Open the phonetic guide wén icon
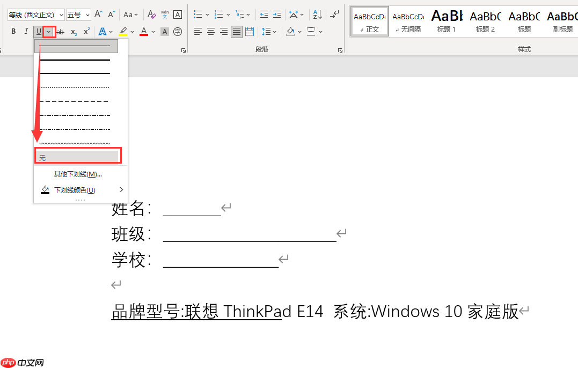Screen dimensions: 578x368 click(165, 14)
